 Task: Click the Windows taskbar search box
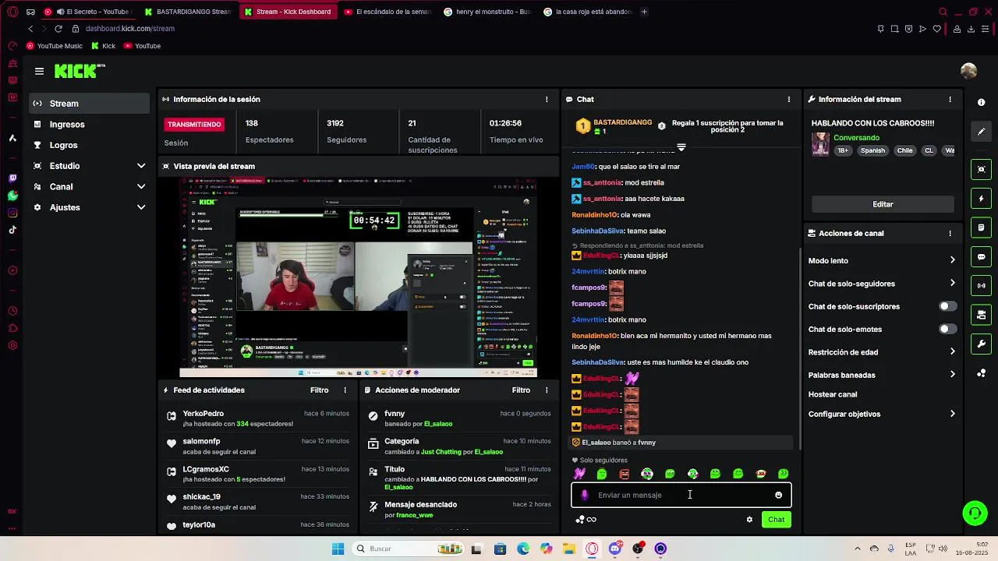(x=407, y=549)
